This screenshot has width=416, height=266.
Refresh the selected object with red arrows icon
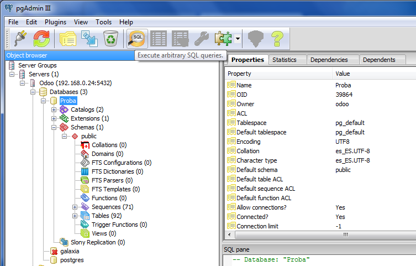click(x=41, y=39)
